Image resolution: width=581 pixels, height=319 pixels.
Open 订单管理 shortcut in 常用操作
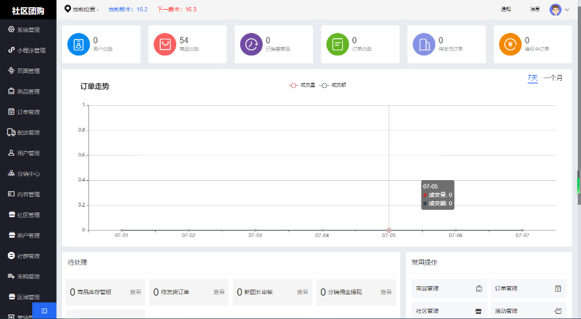pyautogui.click(x=527, y=289)
